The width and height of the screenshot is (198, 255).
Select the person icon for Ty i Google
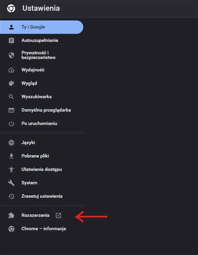(11, 27)
